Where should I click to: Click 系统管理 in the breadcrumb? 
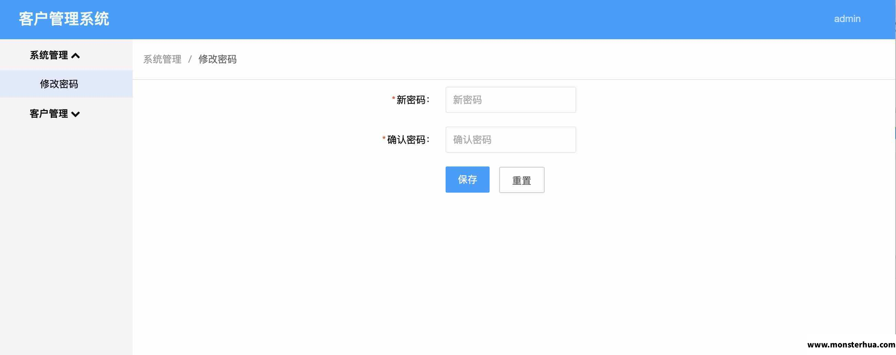coord(162,59)
